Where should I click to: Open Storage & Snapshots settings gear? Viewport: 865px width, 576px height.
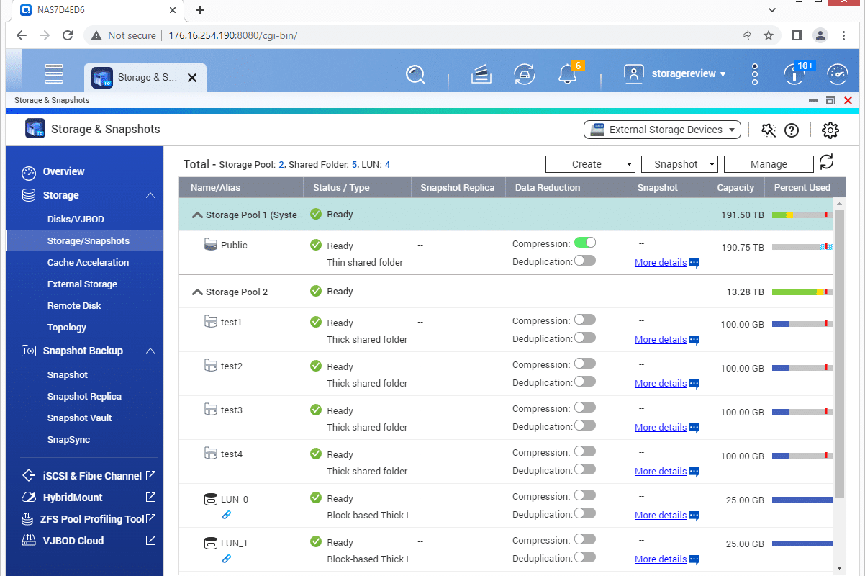tap(830, 130)
